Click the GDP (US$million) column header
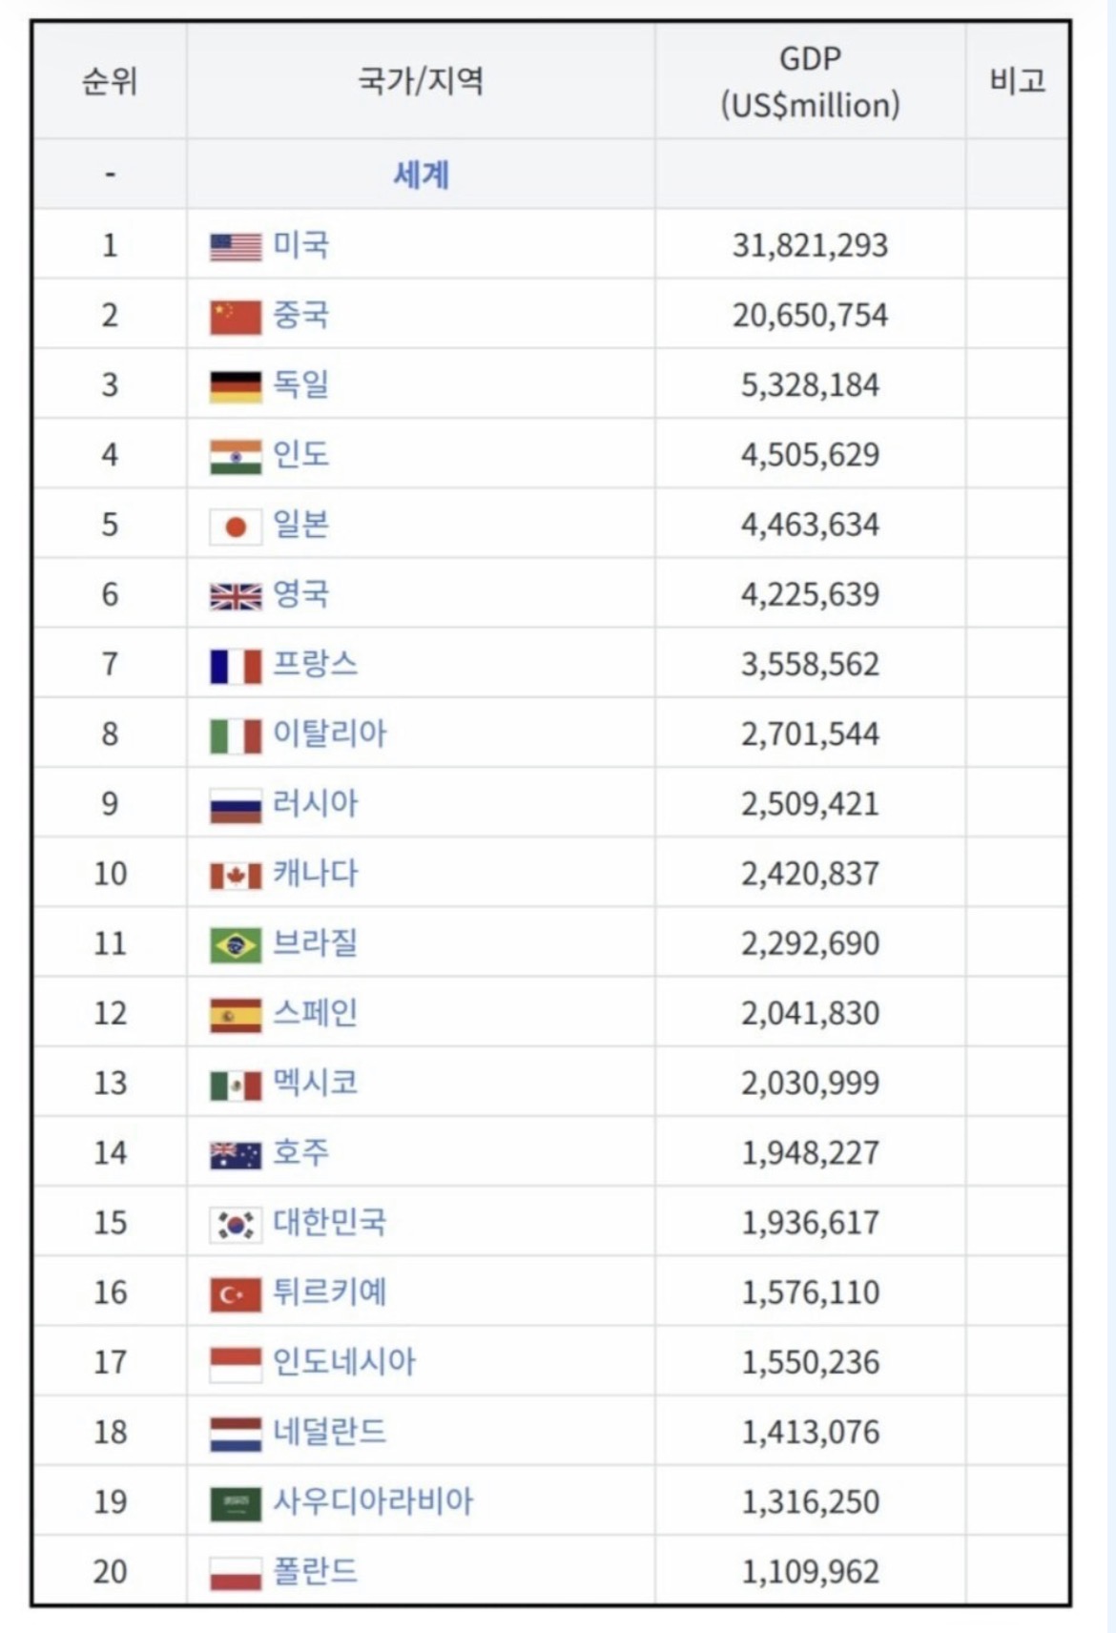Viewport: 1116px width, 1633px height. (x=810, y=81)
